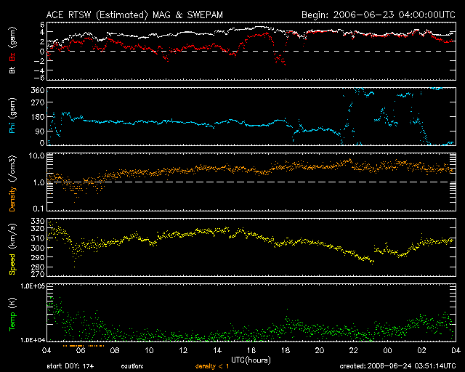The width and height of the screenshot is (465, 372).
Task: Click the 10 hour tick label
Action: click(x=149, y=351)
